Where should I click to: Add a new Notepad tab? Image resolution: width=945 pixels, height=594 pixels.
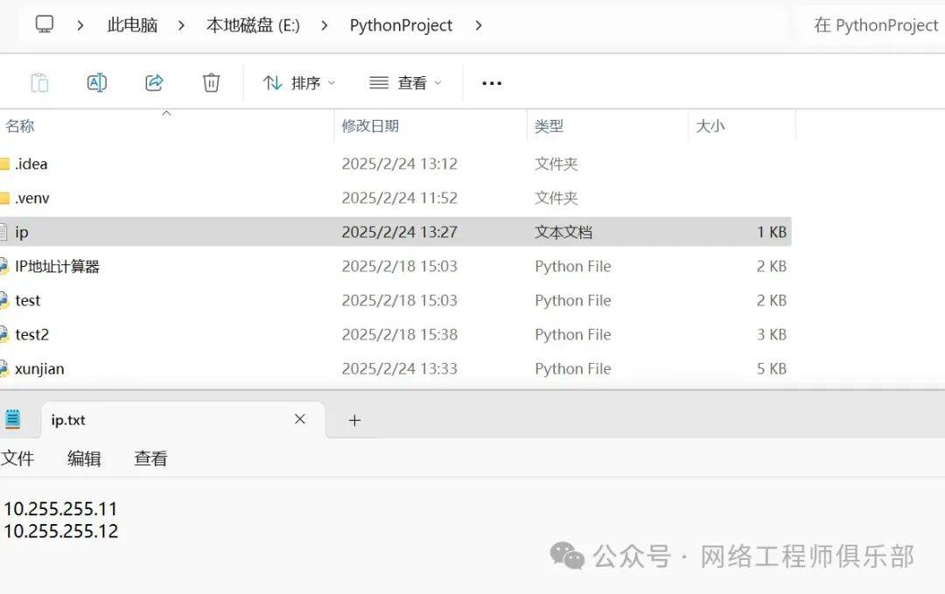tap(354, 421)
